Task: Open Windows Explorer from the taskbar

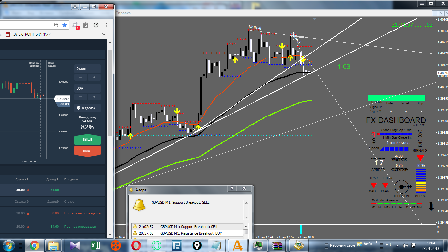Action: [x=53, y=245]
